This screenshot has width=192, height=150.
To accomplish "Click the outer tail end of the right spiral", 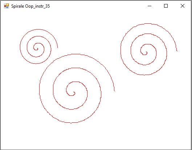I will tap(177, 51).
